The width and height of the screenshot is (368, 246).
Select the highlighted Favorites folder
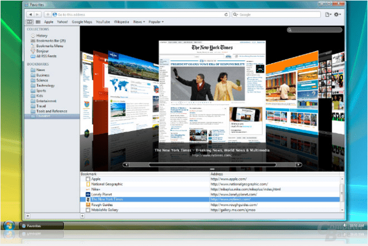pyautogui.click(x=52, y=116)
